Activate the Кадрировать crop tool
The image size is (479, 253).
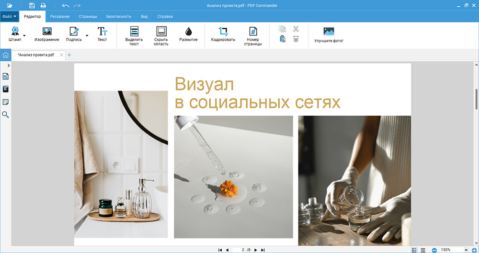223,34
